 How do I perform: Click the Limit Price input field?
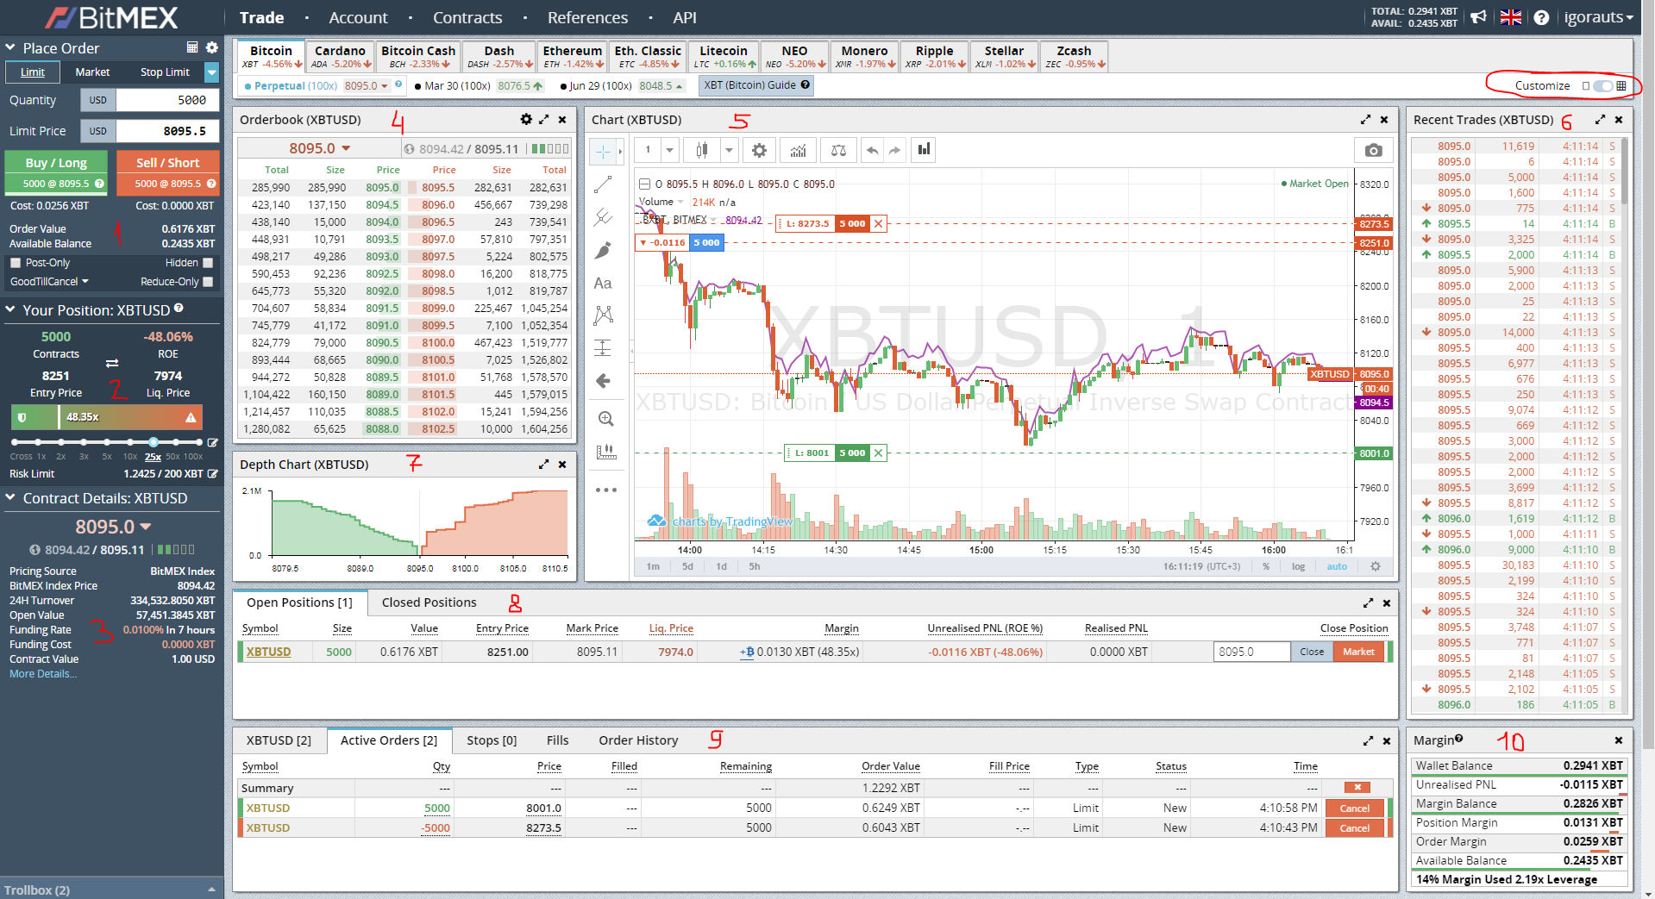click(x=167, y=131)
